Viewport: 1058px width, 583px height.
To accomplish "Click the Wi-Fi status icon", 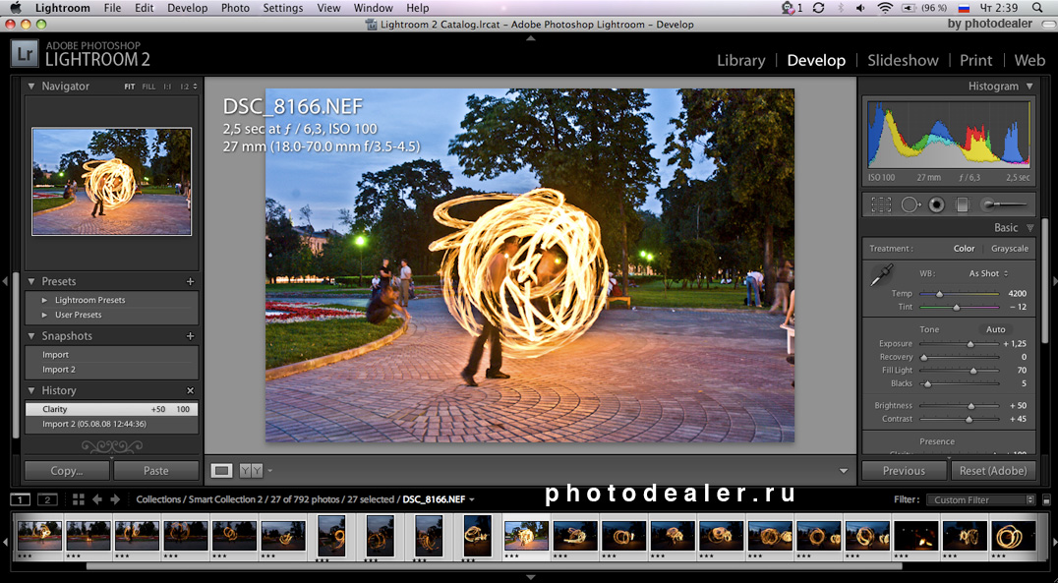I will pyautogui.click(x=885, y=8).
